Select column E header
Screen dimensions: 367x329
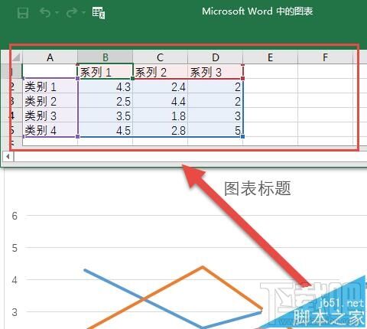270,57
